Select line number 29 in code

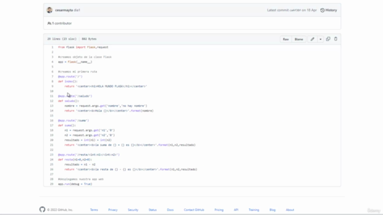coord(51,184)
